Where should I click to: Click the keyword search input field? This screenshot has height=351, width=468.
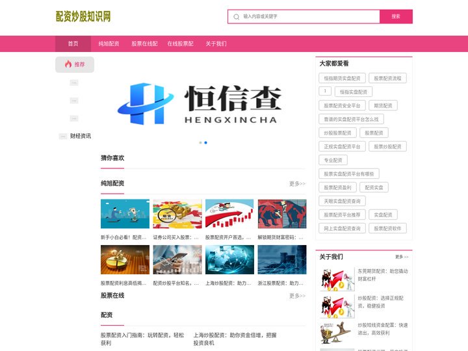[x=304, y=16]
